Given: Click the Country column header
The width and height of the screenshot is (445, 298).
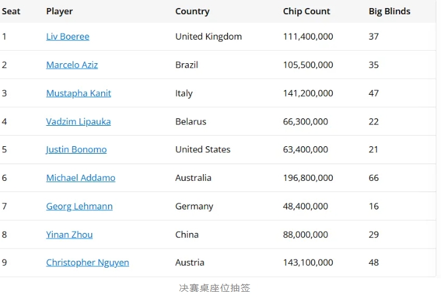Looking at the screenshot, I should click(x=192, y=11).
